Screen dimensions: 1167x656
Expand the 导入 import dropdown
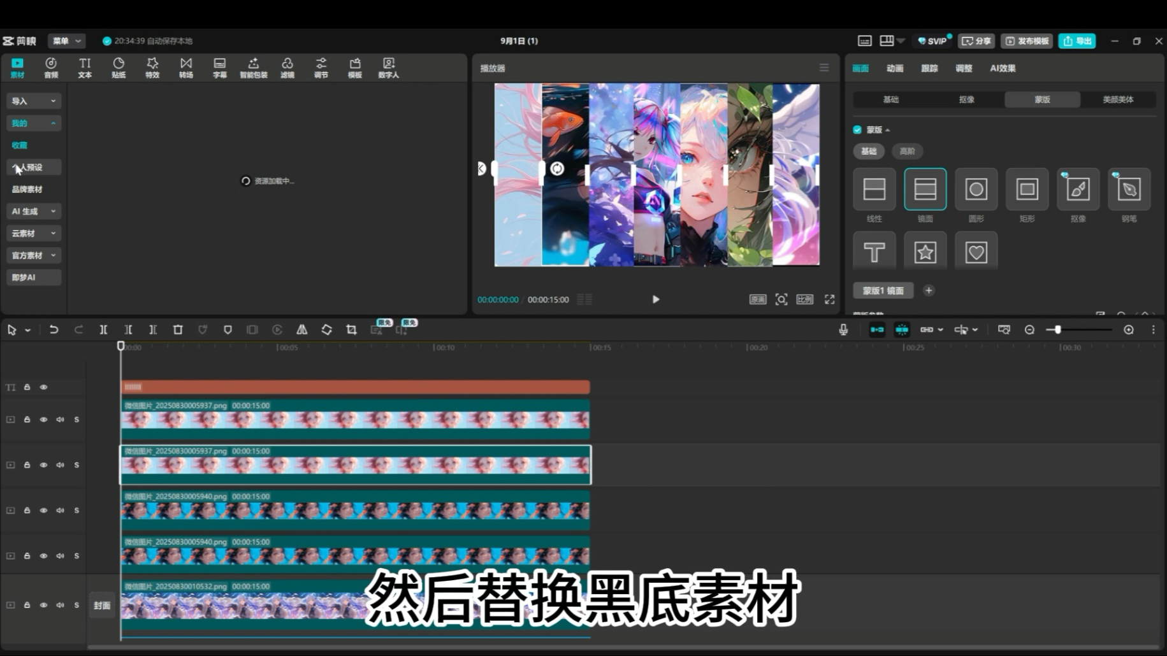pos(34,101)
